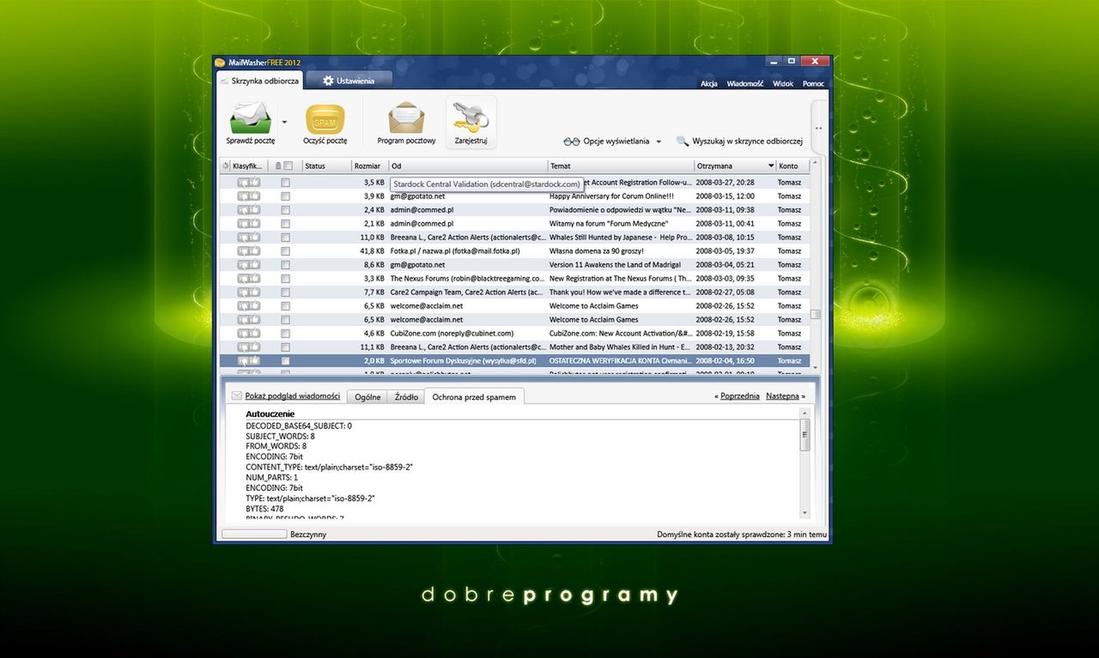Collapse the right sidebar with the double-arrow handle

point(818,129)
